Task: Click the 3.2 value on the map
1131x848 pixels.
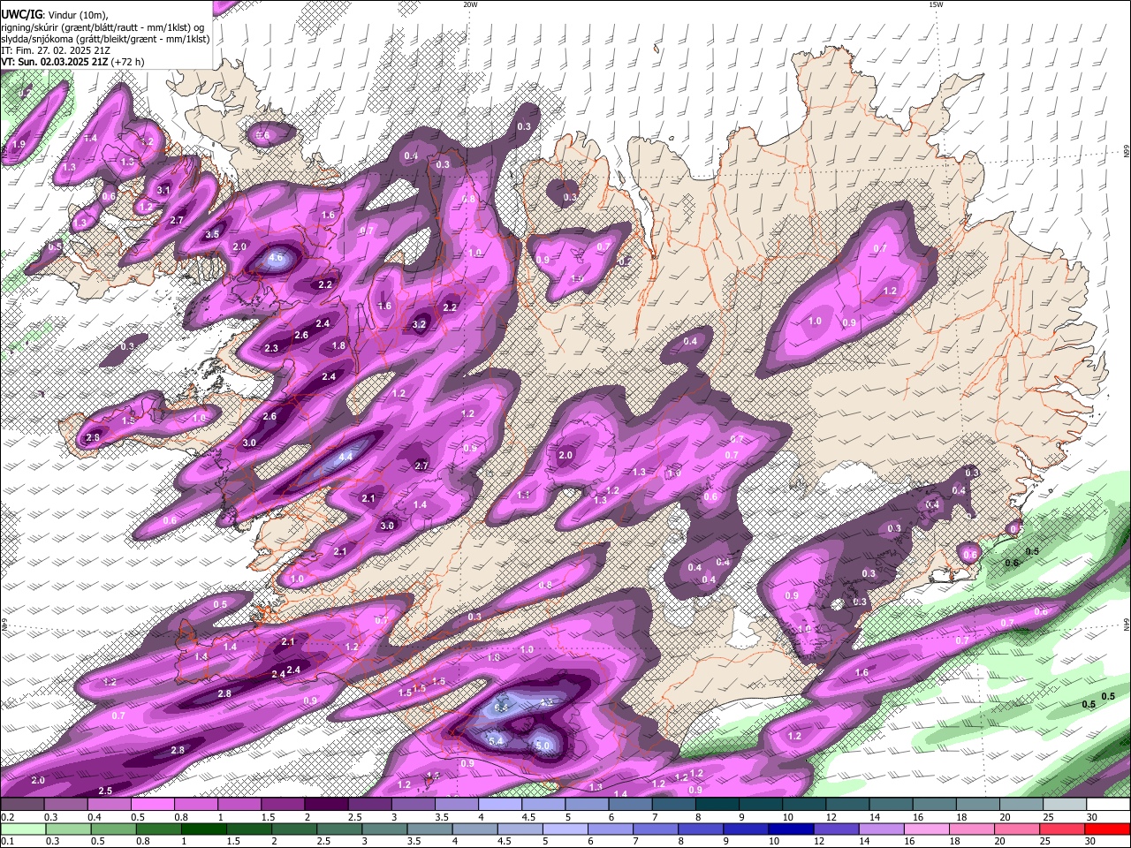Action: 420,324
